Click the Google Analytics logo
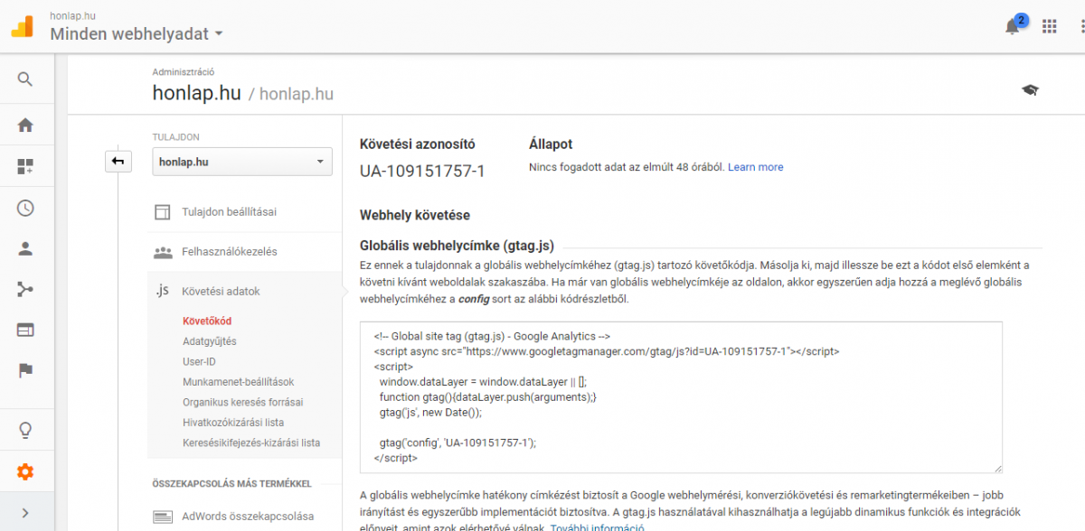The width and height of the screenshot is (1085, 531). (x=22, y=26)
